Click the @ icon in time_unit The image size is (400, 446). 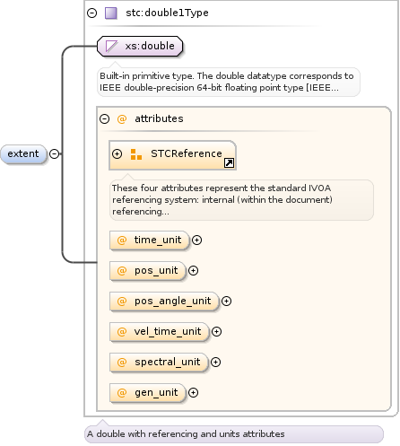coord(122,240)
